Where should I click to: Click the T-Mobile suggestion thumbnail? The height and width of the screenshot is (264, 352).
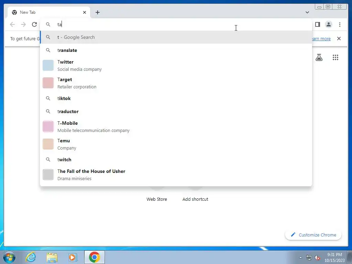click(48, 126)
